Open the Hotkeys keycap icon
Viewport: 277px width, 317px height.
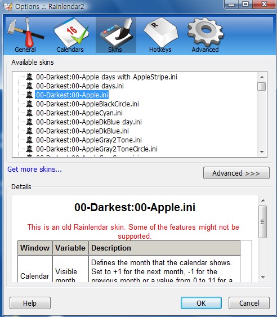click(x=161, y=32)
